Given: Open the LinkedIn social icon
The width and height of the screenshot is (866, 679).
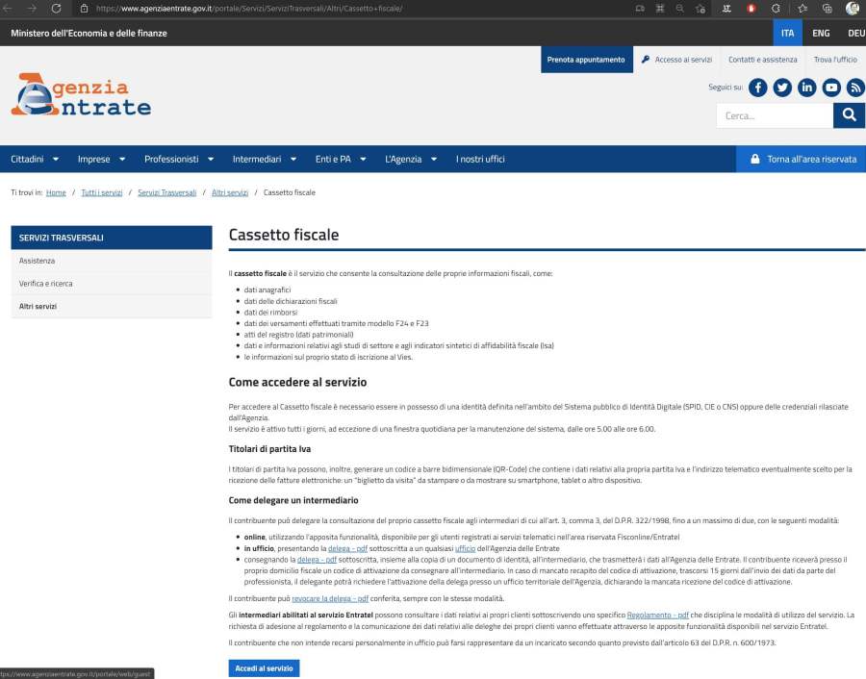Looking at the screenshot, I should tap(807, 88).
